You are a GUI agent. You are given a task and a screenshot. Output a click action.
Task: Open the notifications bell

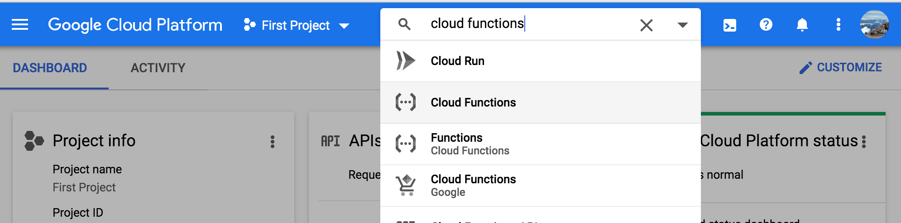[x=802, y=24]
